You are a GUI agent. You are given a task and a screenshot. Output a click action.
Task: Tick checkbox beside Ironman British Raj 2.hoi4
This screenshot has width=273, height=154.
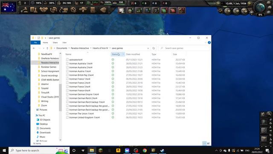coord(67,75)
